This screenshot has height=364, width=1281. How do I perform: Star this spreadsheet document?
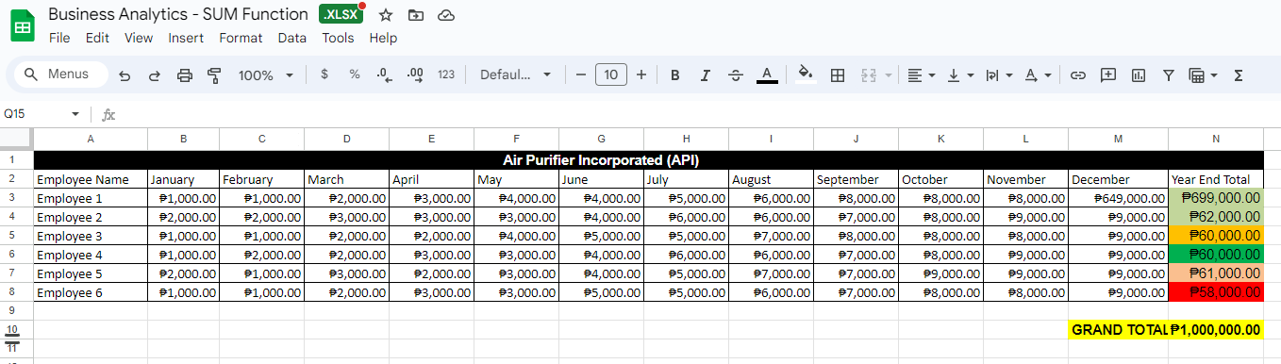[385, 15]
